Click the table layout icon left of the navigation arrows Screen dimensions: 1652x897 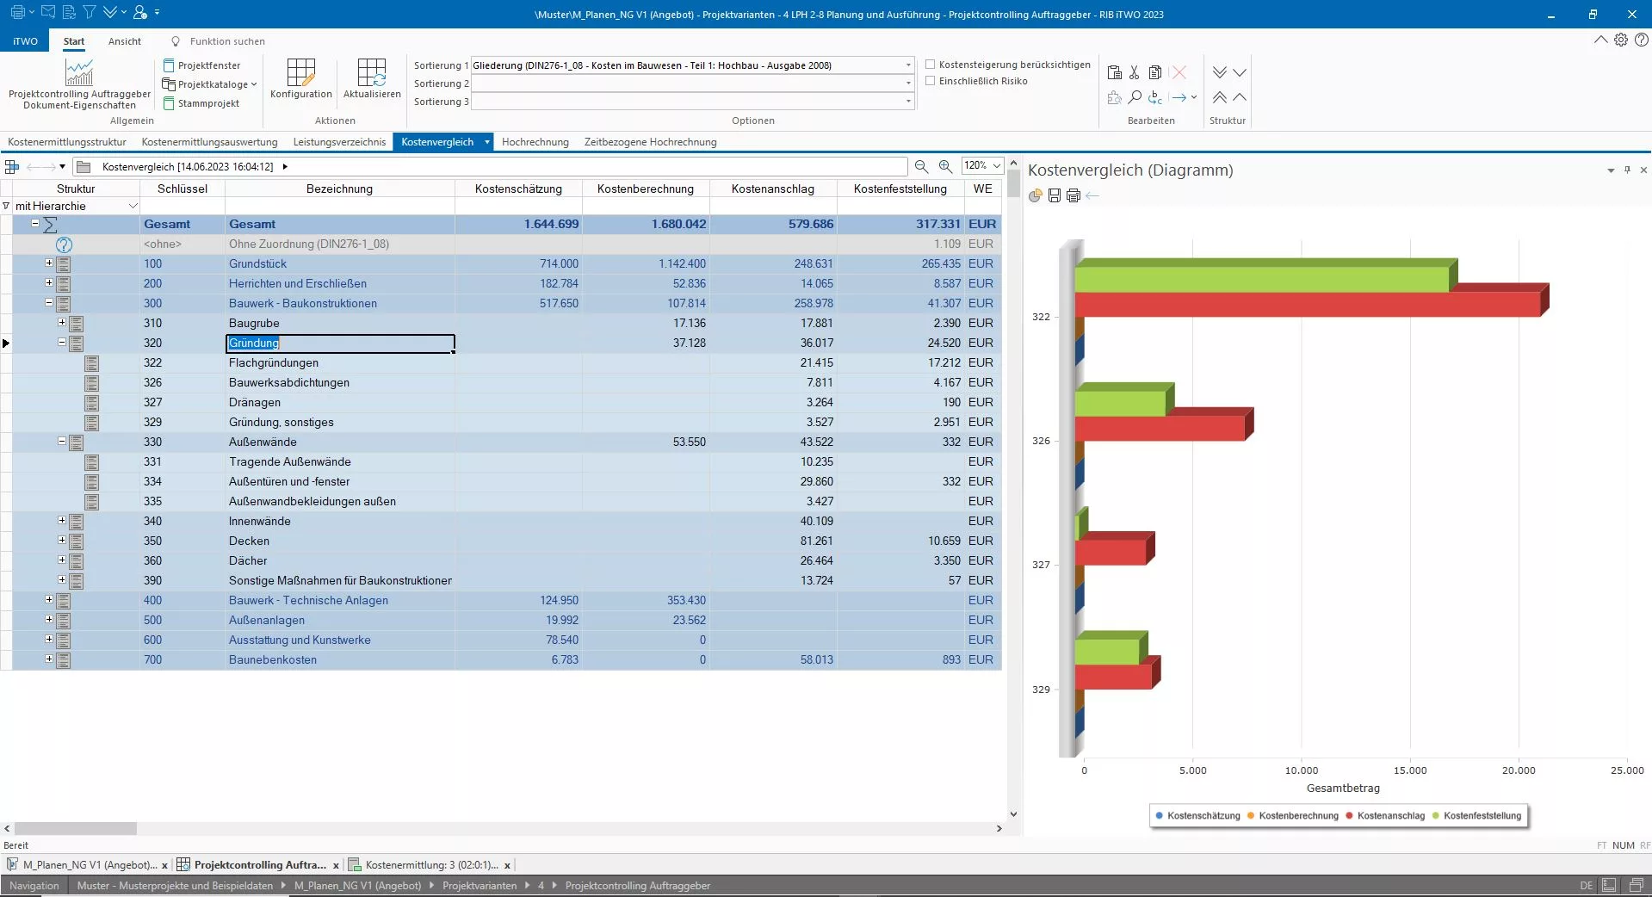pos(12,166)
